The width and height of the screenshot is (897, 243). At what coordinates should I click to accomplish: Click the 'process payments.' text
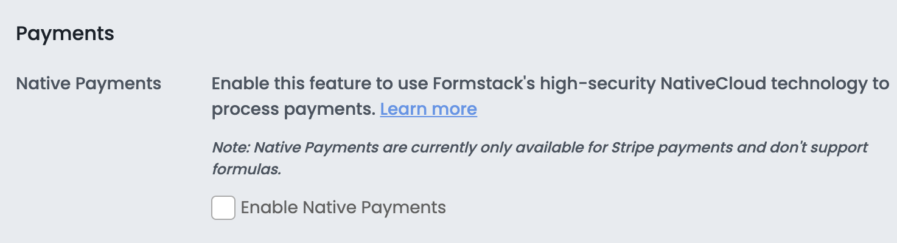(293, 109)
